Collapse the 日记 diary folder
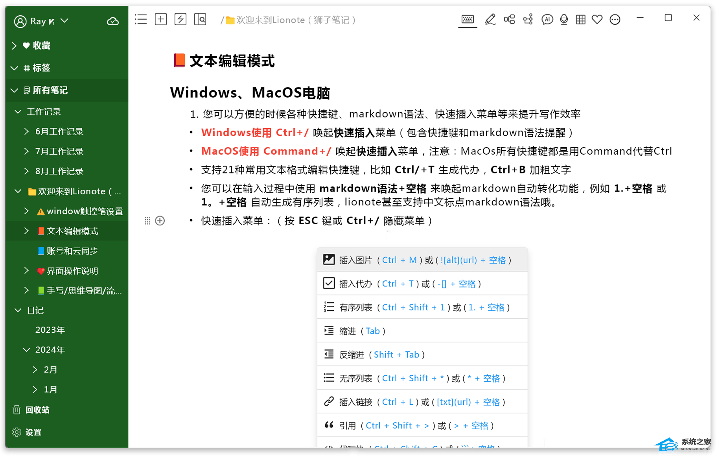Viewport: 718px width, 456px height. 18,310
